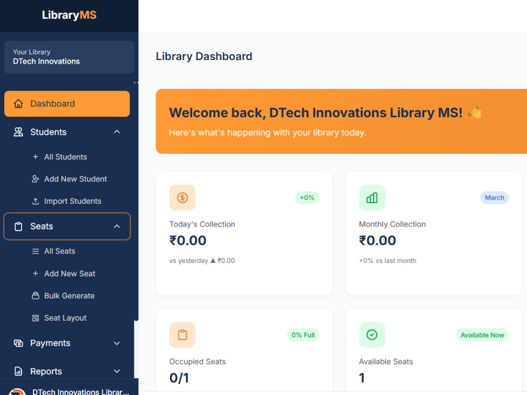Click the Payments wallet icon
The image size is (527, 395).
(x=18, y=343)
